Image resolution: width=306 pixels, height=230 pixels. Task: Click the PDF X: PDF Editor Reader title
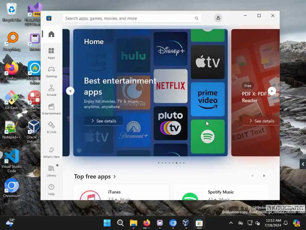pos(261,97)
